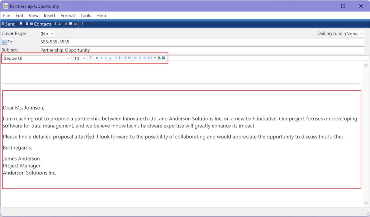This screenshot has width=370, height=217.
Task: Click the 'Dear Ms. Johnson,' line
Action: 24,108
